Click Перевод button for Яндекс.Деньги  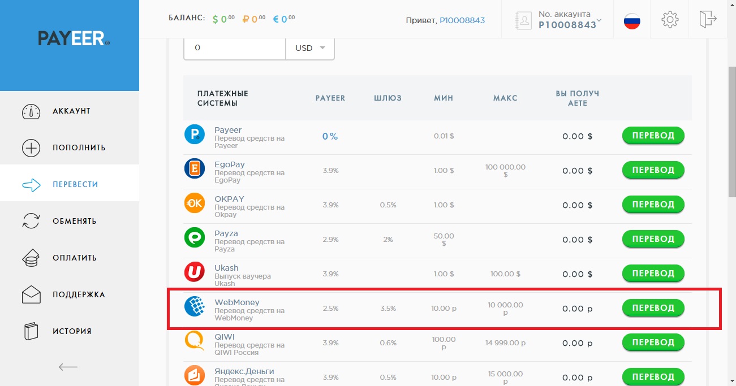pos(653,377)
